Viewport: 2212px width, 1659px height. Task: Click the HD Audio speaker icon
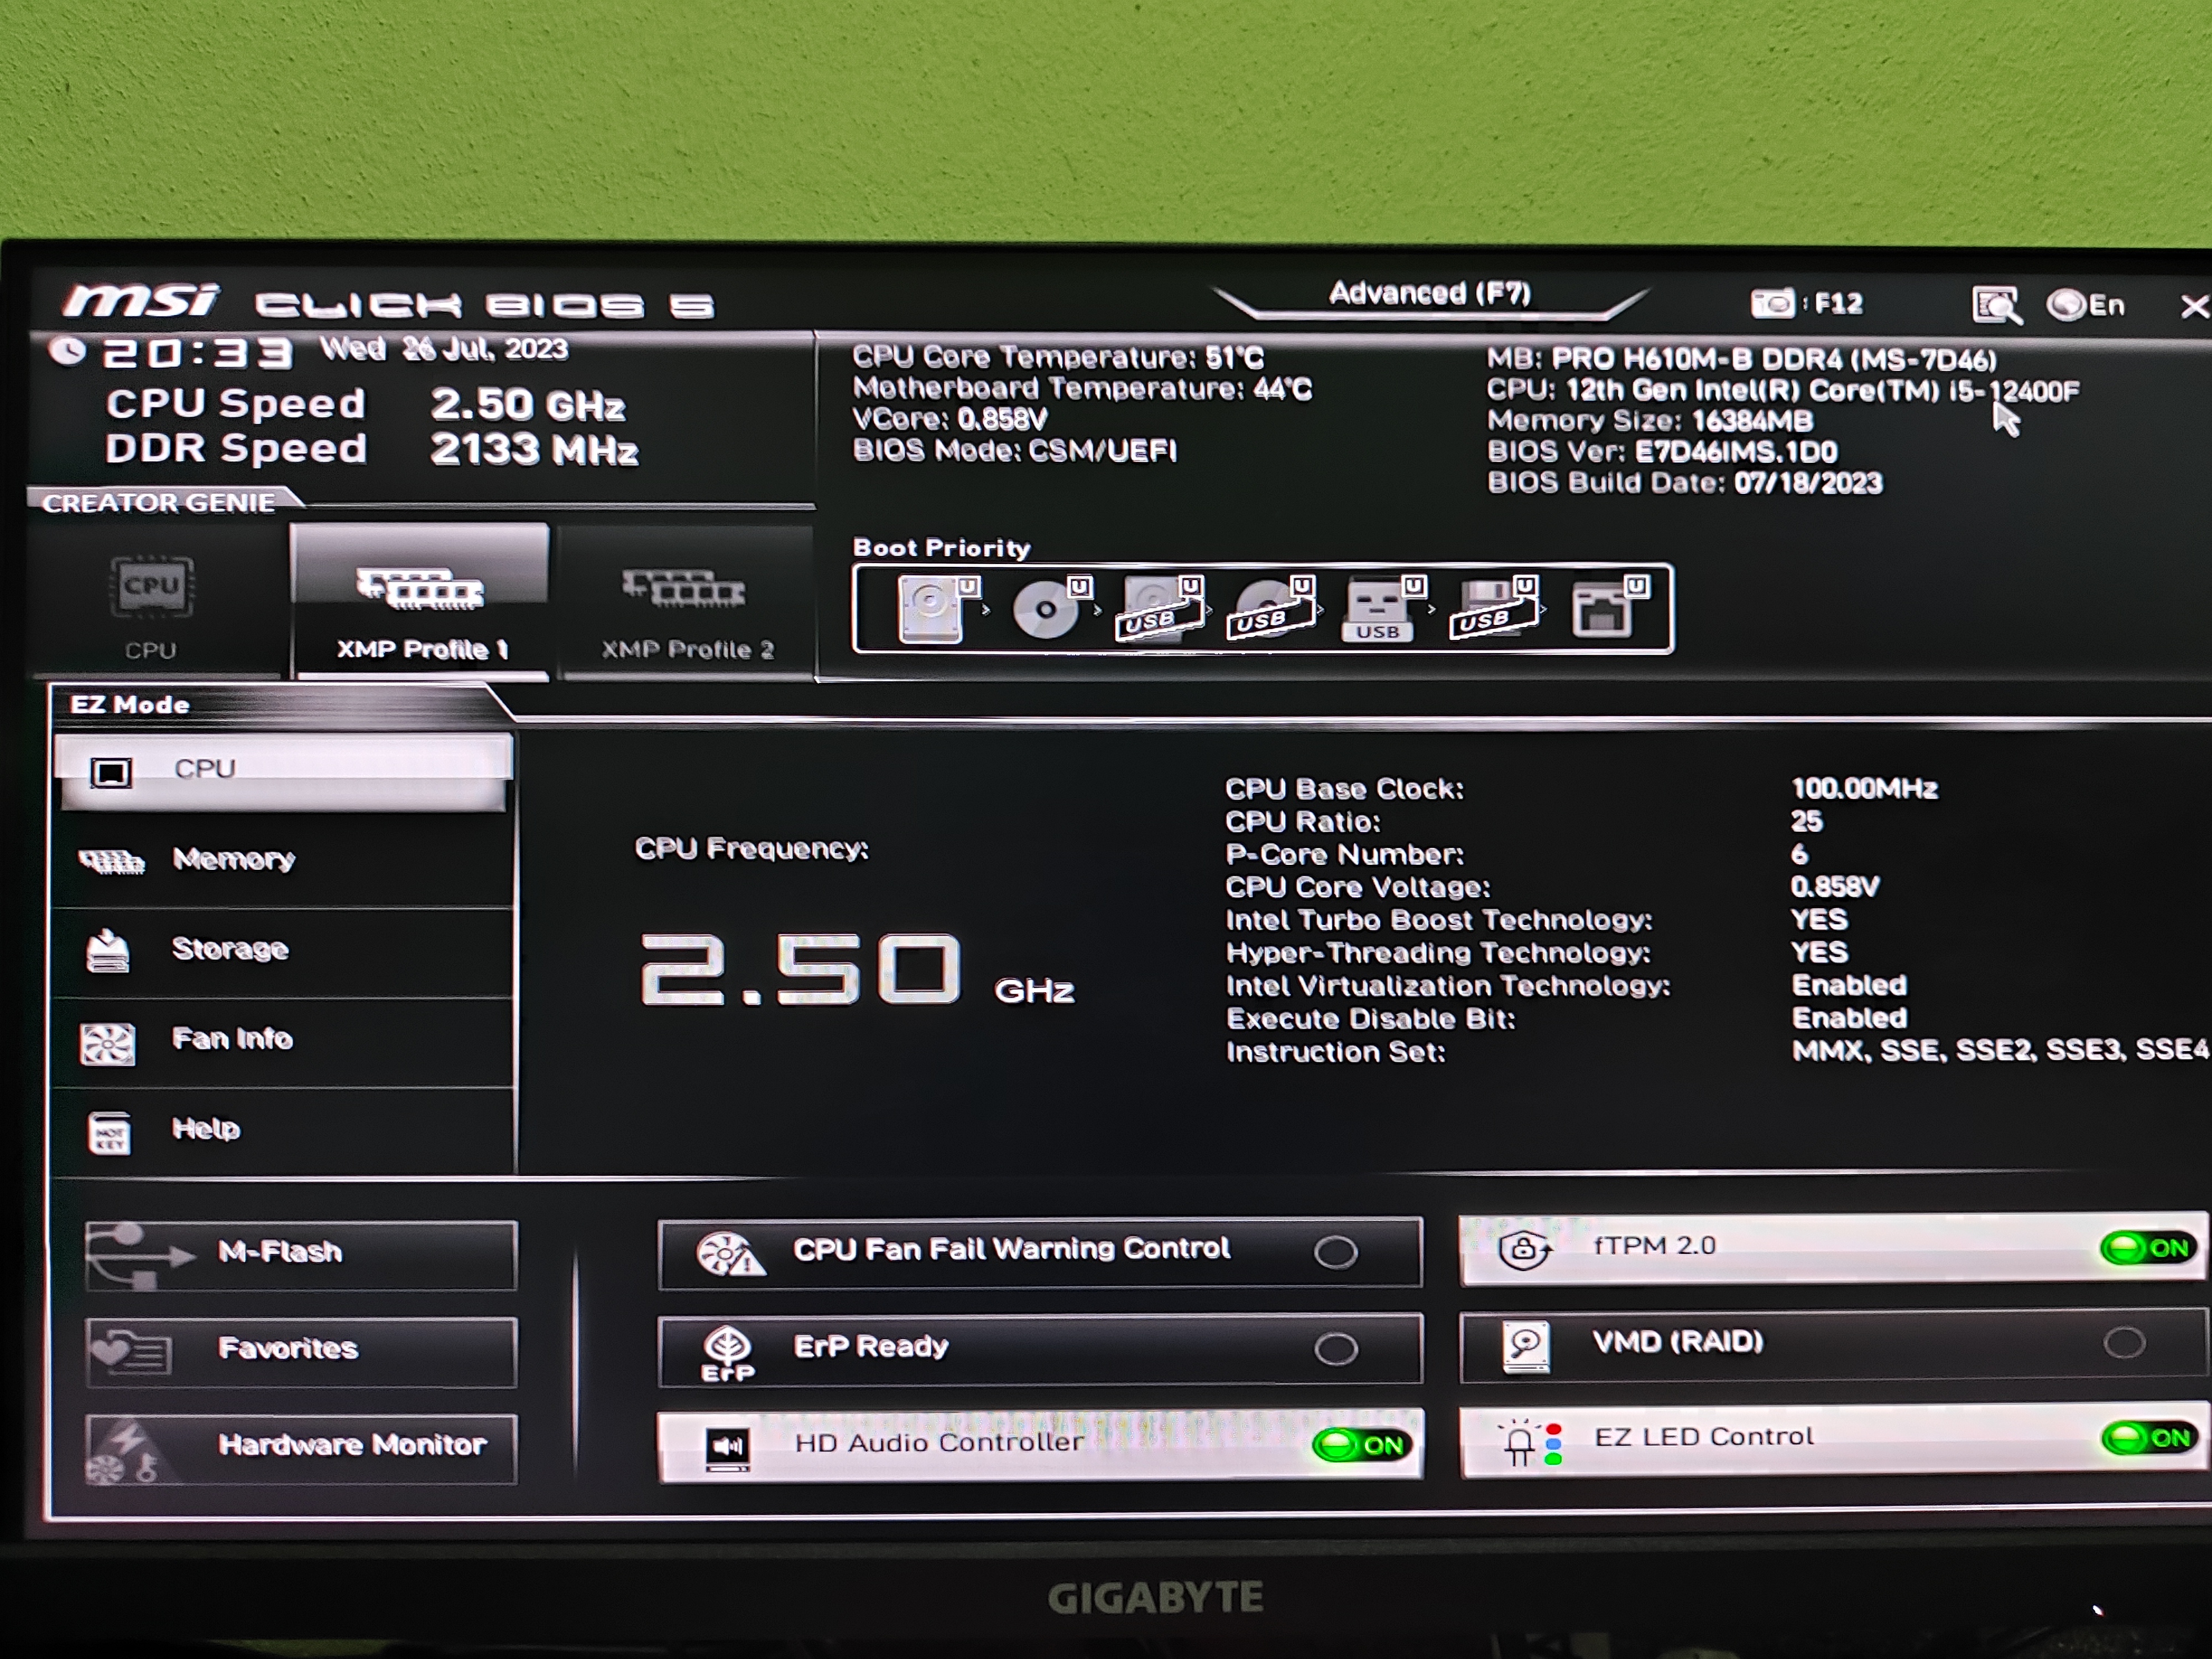727,1448
